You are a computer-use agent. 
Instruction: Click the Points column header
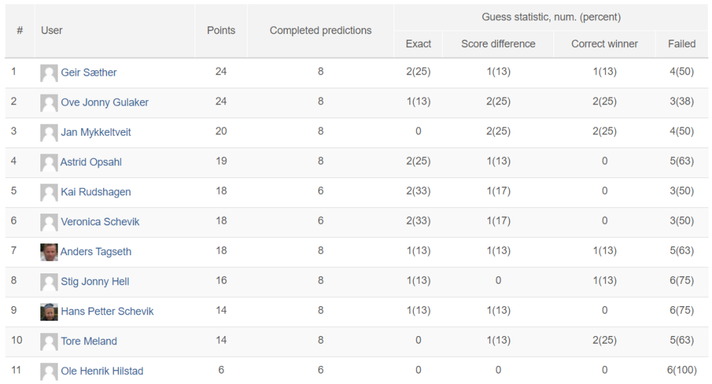pos(221,31)
